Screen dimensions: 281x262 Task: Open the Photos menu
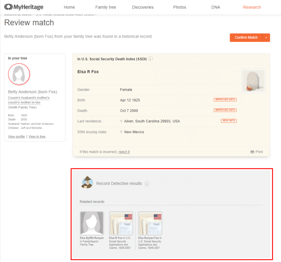click(x=180, y=7)
